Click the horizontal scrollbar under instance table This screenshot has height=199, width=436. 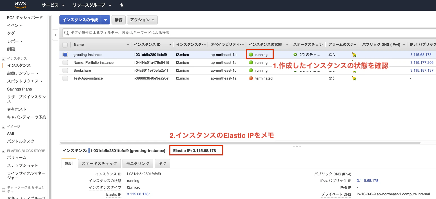click(x=240, y=143)
